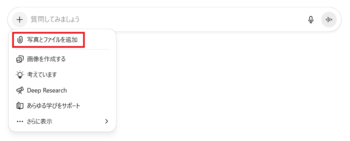Focus the 質問してみましょう input field
The width and height of the screenshot is (350, 141).
56,19
